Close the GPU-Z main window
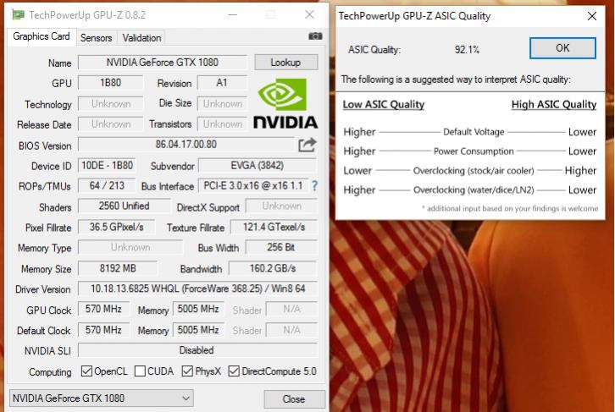 pos(309,15)
